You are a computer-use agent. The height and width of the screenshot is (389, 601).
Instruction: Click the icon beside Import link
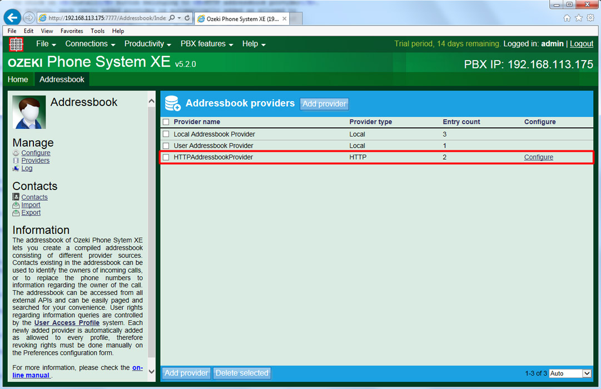tap(16, 205)
